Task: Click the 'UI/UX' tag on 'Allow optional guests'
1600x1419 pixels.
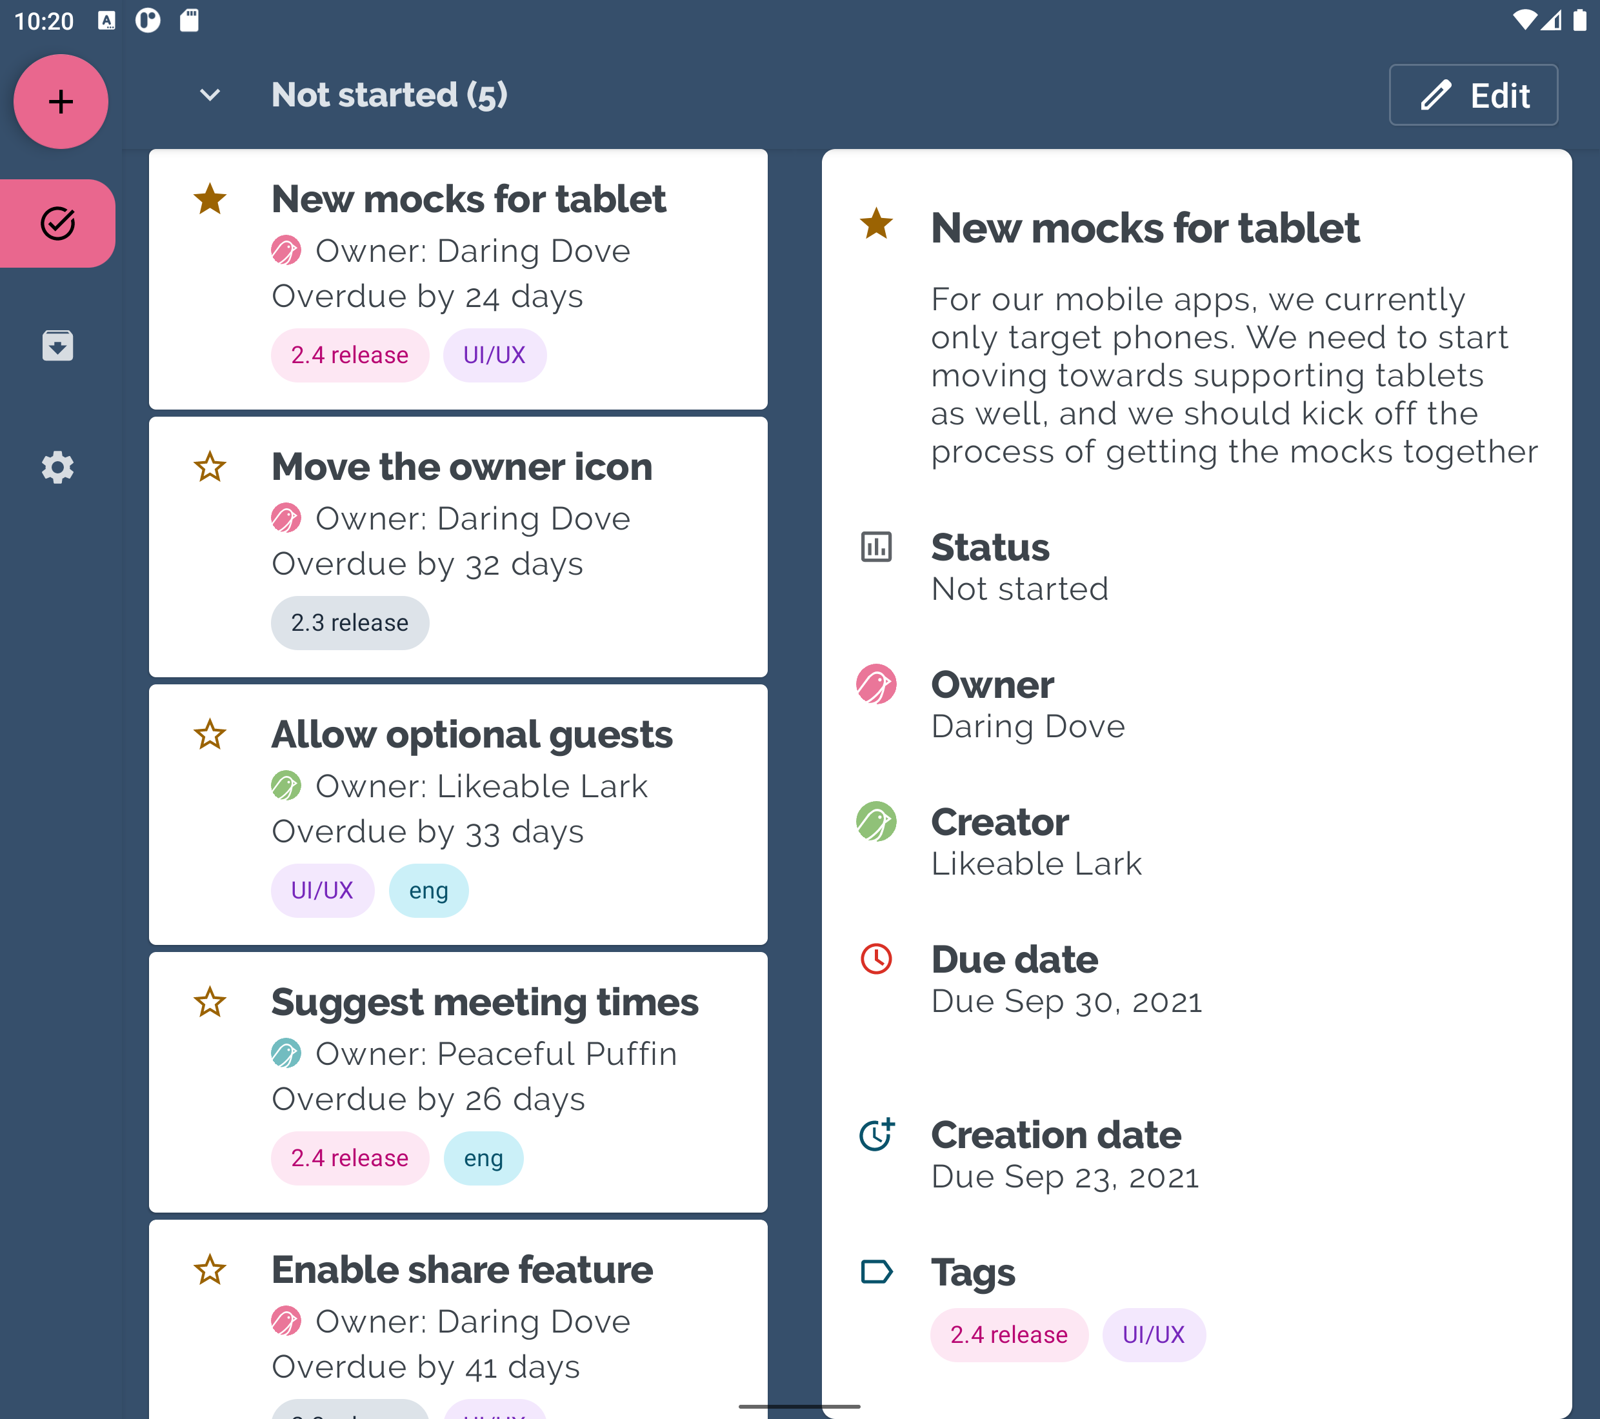Action: click(x=321, y=890)
